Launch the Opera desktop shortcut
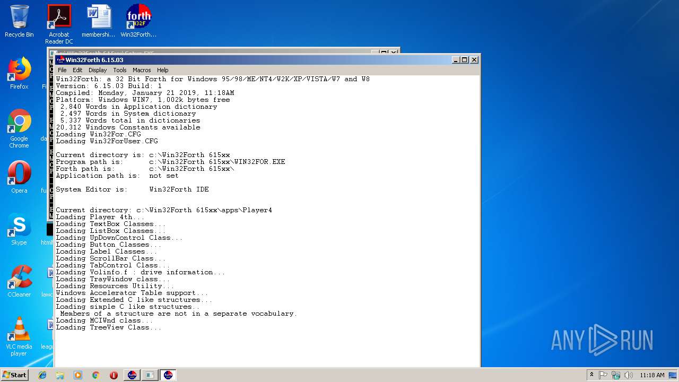Screen dimensions: 679x382 [x=19, y=177]
